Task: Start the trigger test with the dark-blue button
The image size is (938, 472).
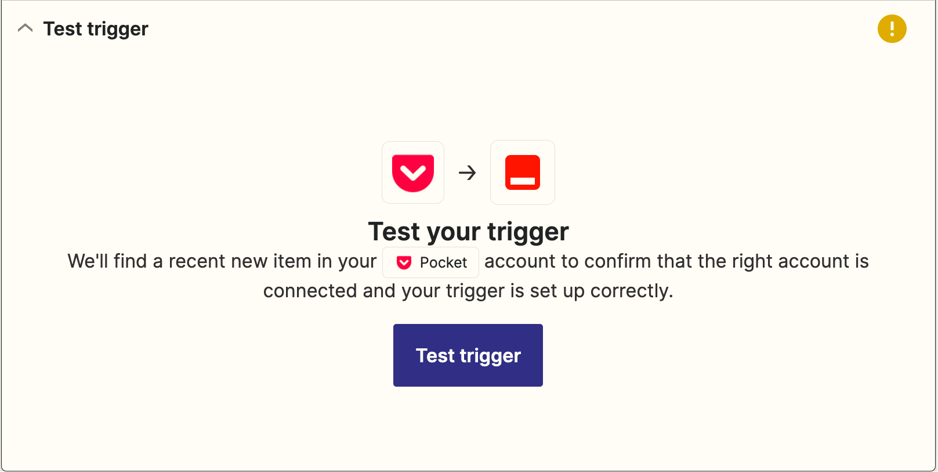Action: 468,355
